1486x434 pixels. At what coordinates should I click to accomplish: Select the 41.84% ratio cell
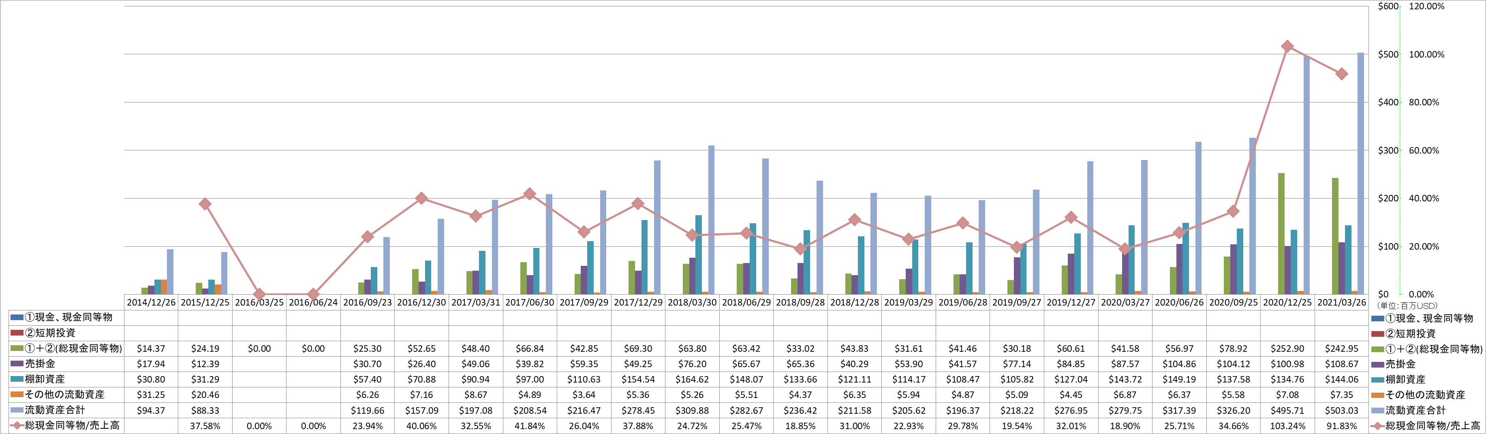pyautogui.click(x=530, y=426)
